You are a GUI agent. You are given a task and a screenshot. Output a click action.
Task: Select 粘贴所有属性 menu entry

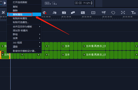(x=24, y=18)
